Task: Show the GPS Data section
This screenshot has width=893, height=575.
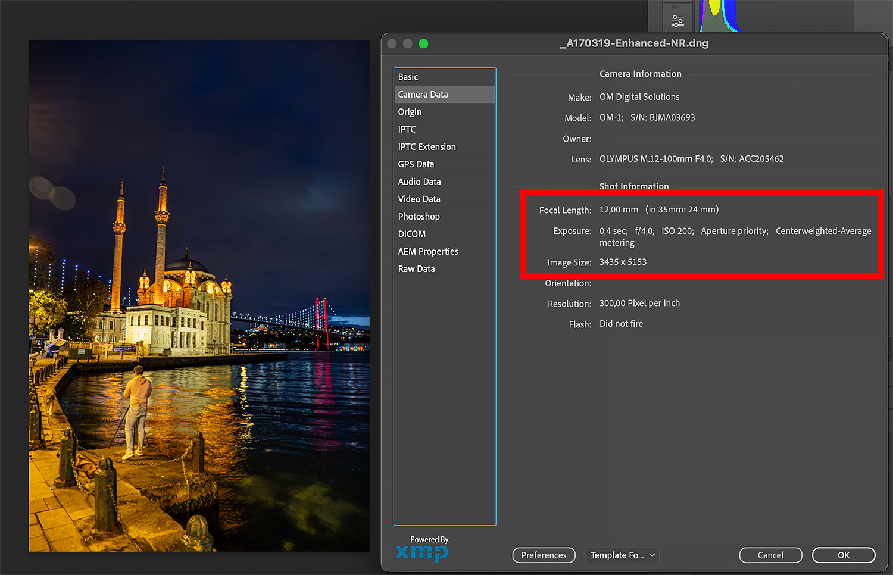Action: pos(416,164)
